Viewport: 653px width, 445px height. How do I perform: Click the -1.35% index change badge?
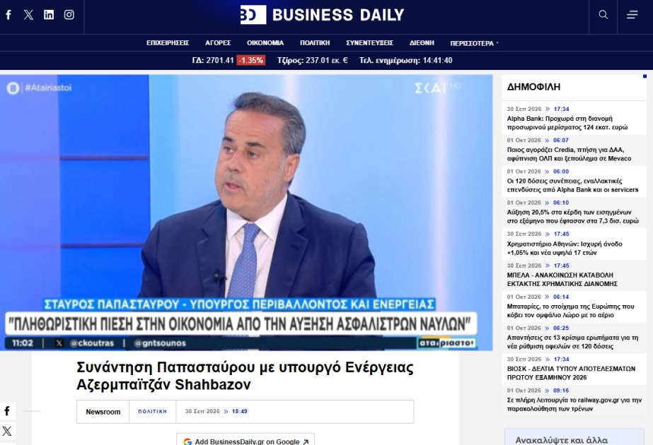(250, 60)
